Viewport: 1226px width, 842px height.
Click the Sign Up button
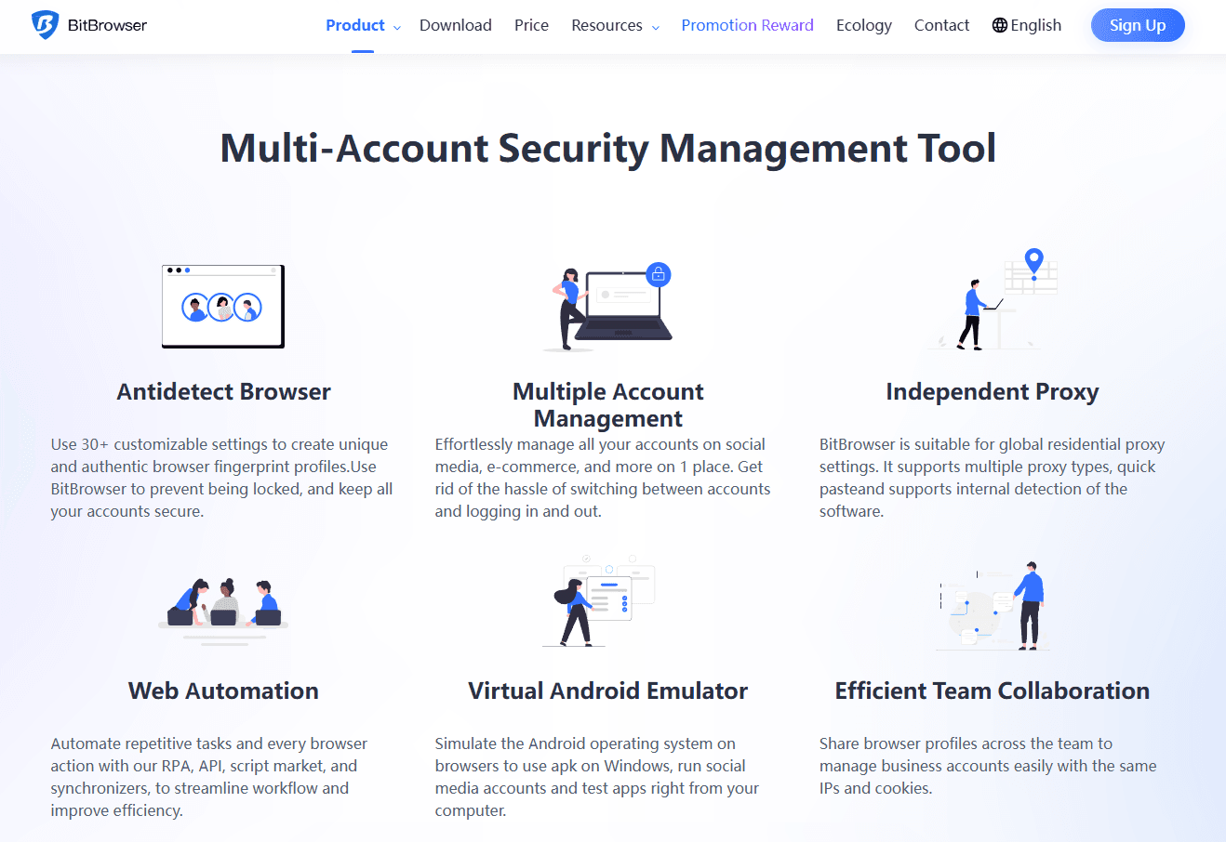point(1138,25)
